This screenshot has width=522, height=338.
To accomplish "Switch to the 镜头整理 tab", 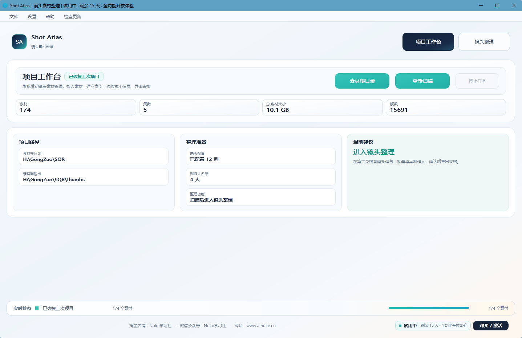I will tap(484, 42).
